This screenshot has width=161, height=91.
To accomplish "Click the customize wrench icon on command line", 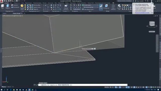I will 37,85.
